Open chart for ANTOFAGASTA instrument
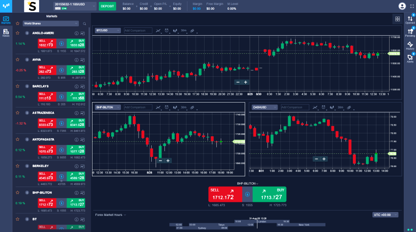This screenshot has height=232, width=416. point(83,140)
